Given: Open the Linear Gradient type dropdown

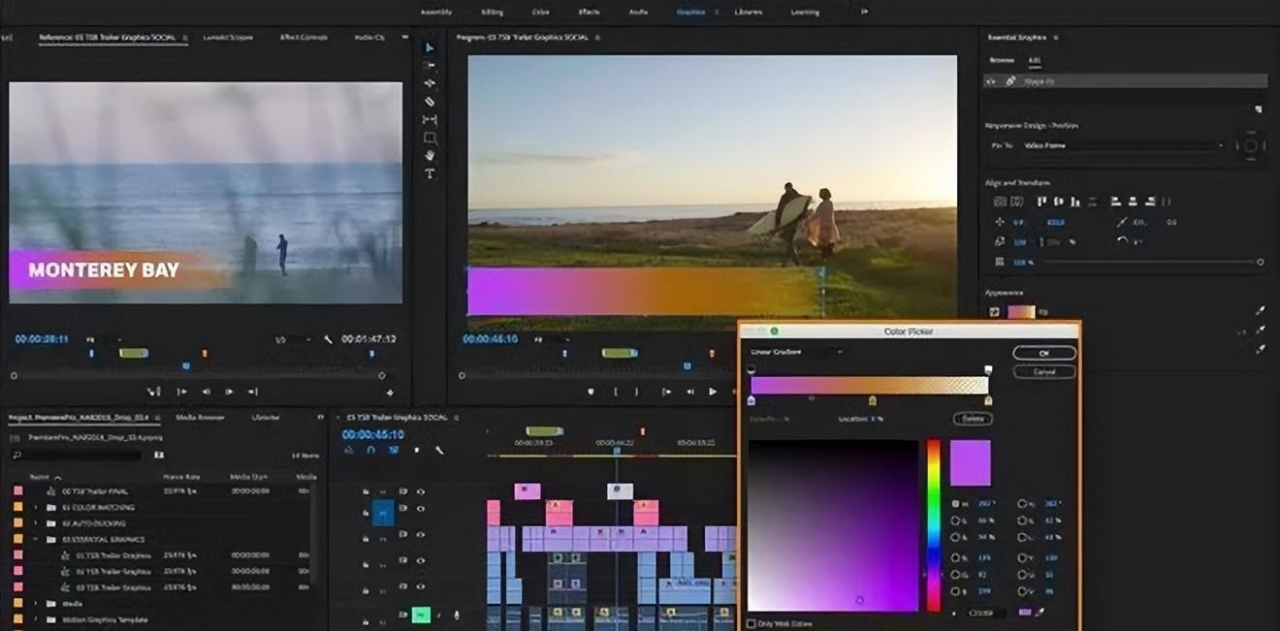Looking at the screenshot, I should 797,352.
